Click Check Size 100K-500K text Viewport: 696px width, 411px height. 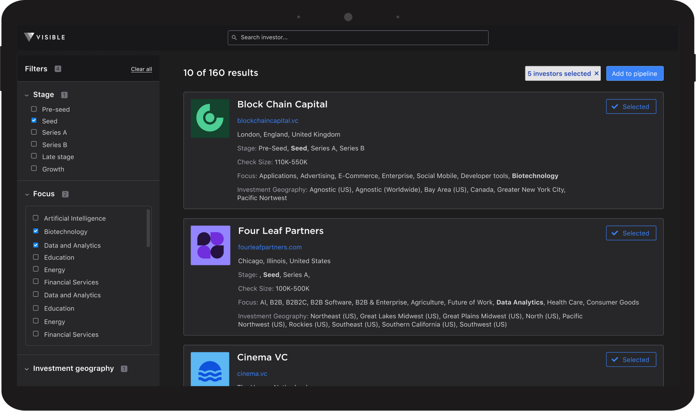pos(274,288)
